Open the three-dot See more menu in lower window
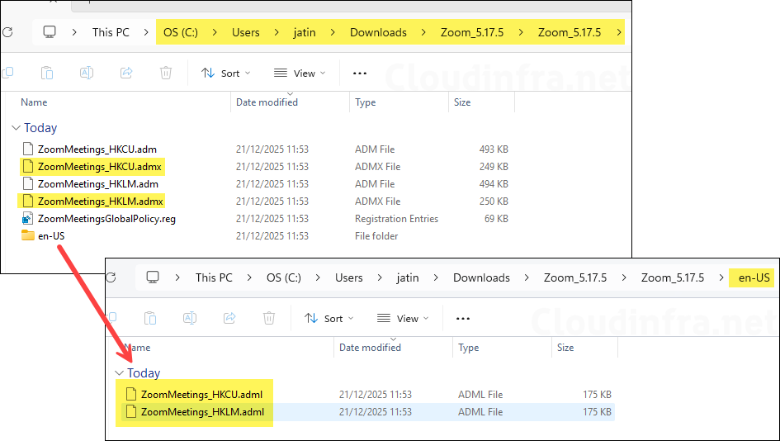 tap(462, 319)
